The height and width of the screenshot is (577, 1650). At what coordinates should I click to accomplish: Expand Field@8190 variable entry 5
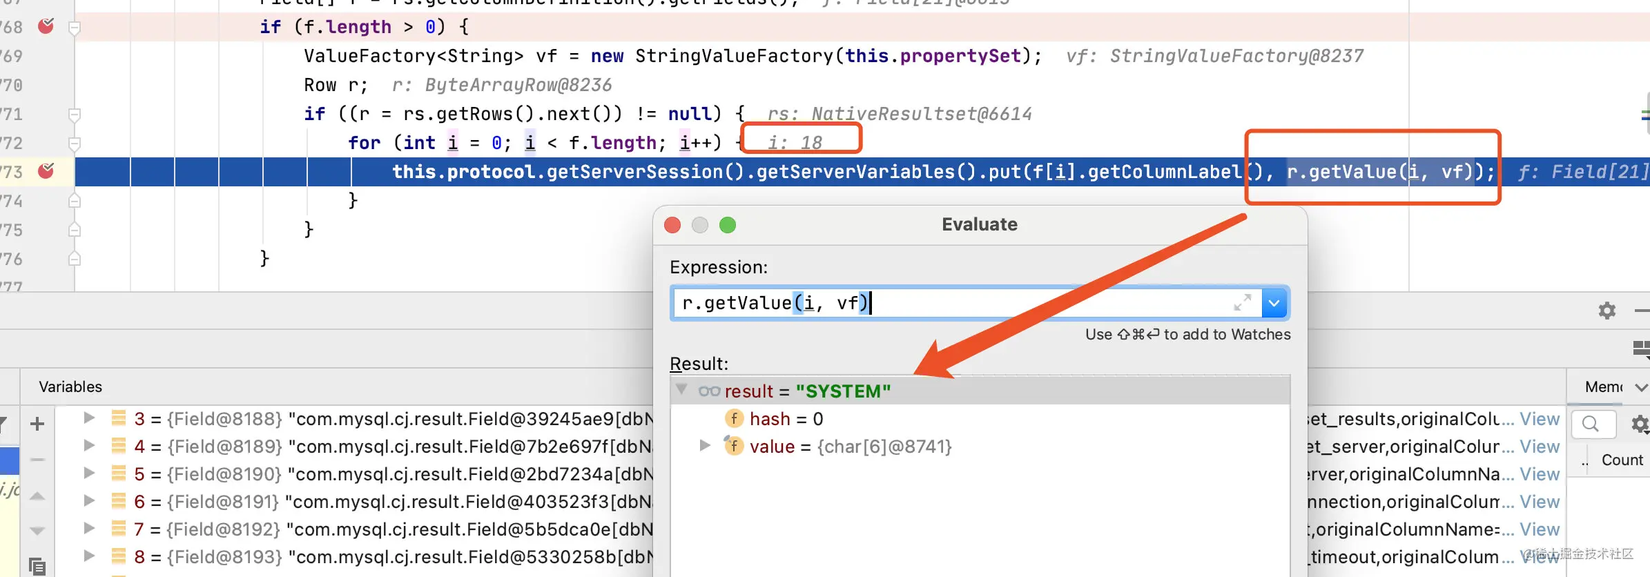pyautogui.click(x=89, y=473)
